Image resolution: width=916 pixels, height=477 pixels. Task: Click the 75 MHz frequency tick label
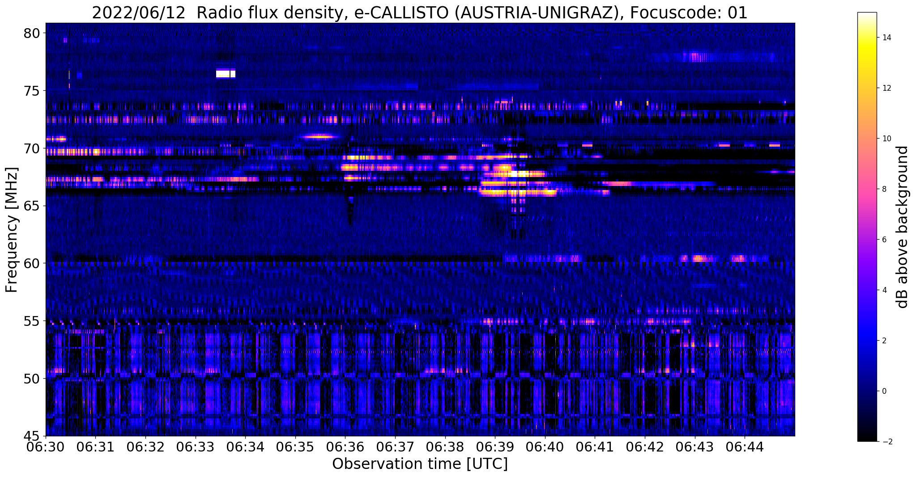coord(32,91)
